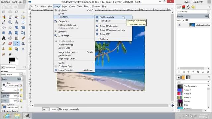The width and height of the screenshot is (212, 119).
Task: Open File Explorer from taskbar
Action: (x=17, y=116)
